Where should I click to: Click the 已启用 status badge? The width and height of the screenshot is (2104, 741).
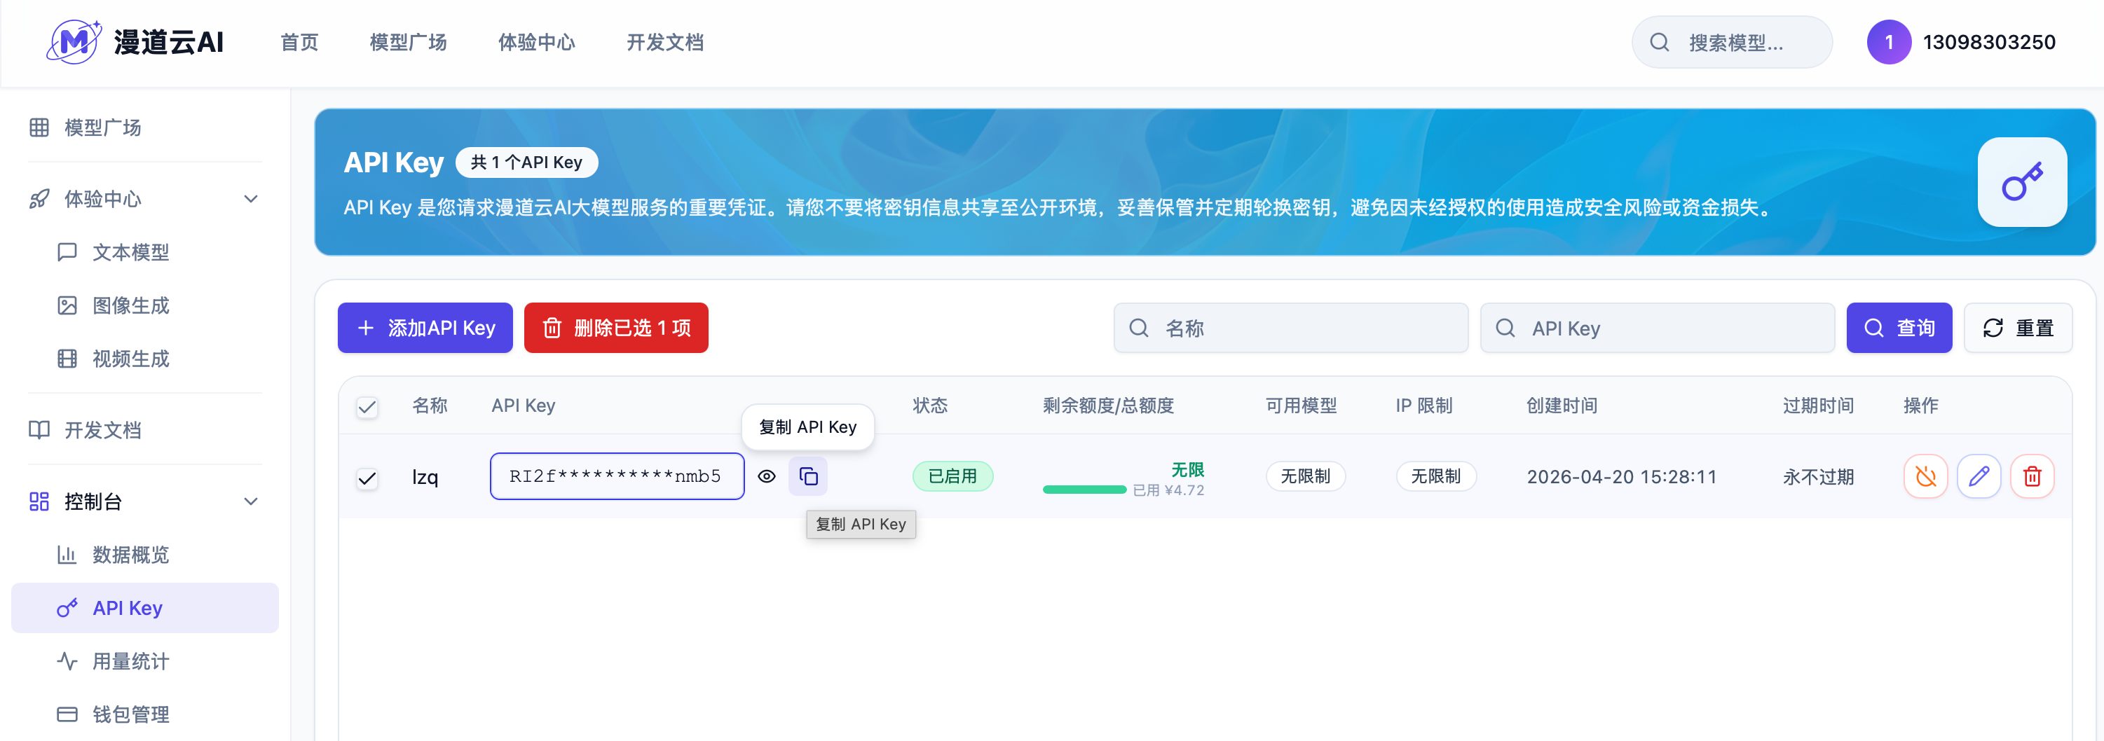coord(952,476)
